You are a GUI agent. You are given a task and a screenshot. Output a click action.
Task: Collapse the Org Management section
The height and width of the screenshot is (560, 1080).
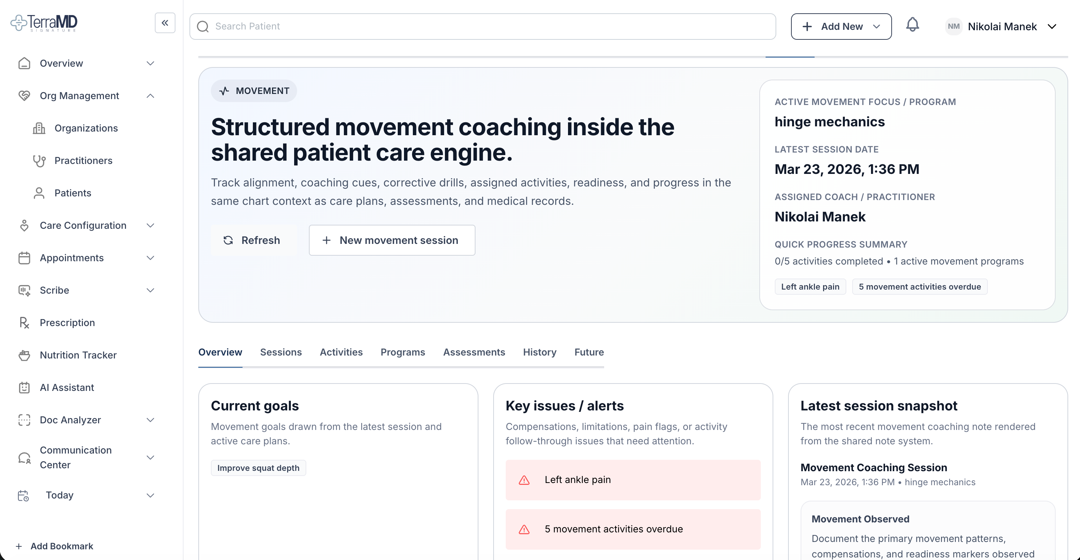pyautogui.click(x=150, y=95)
